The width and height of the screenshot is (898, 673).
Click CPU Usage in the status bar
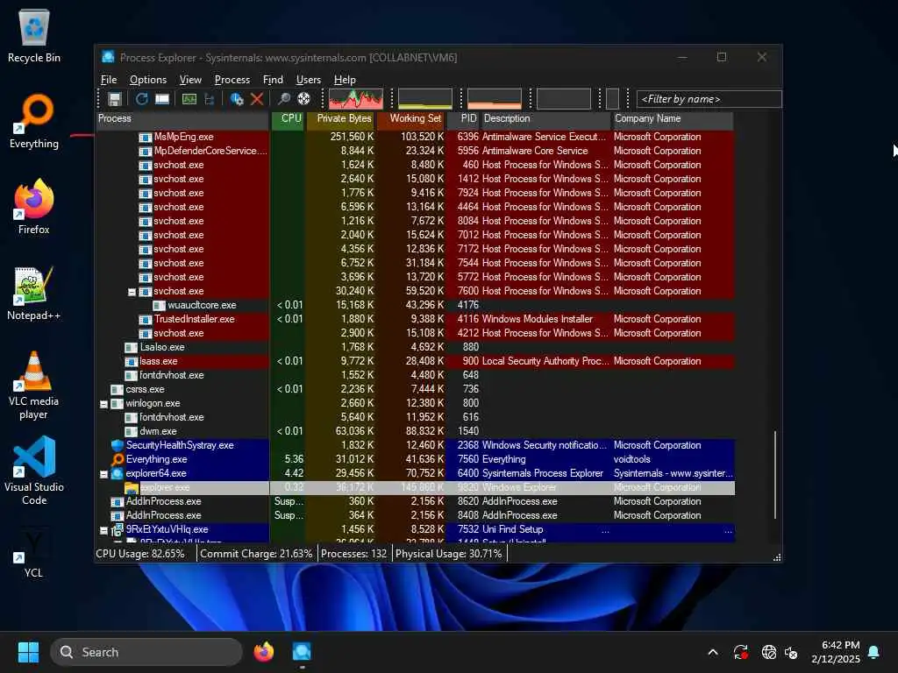(x=140, y=554)
